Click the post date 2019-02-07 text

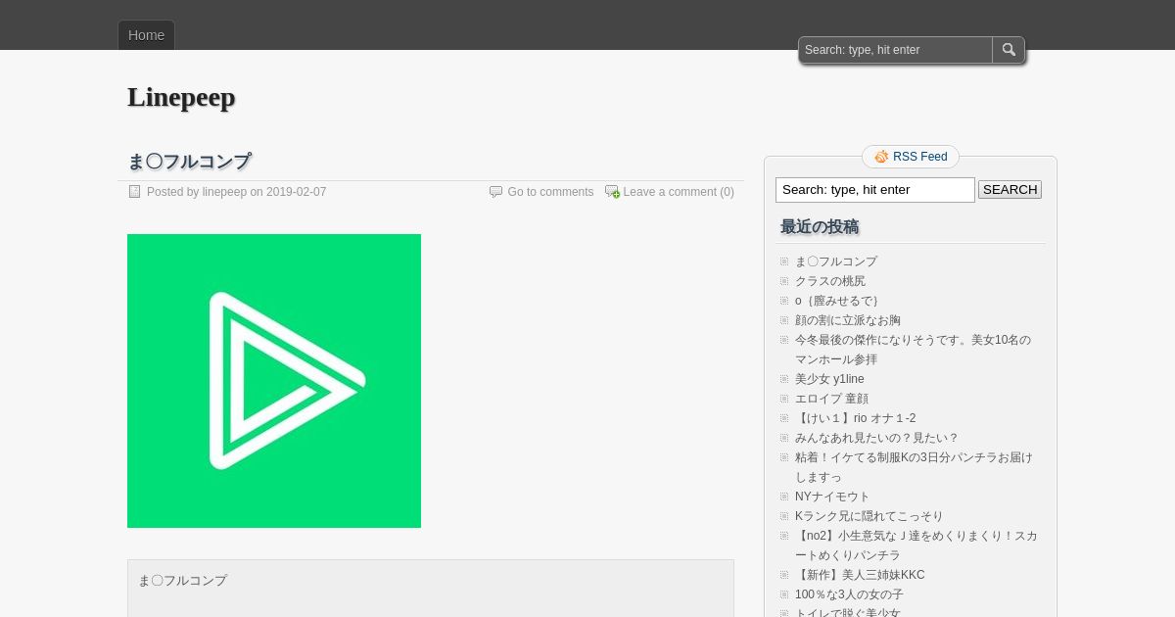point(297,192)
